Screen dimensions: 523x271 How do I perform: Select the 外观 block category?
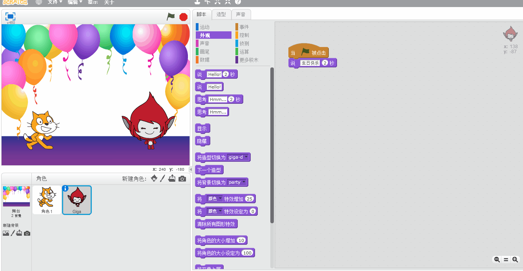click(x=213, y=35)
